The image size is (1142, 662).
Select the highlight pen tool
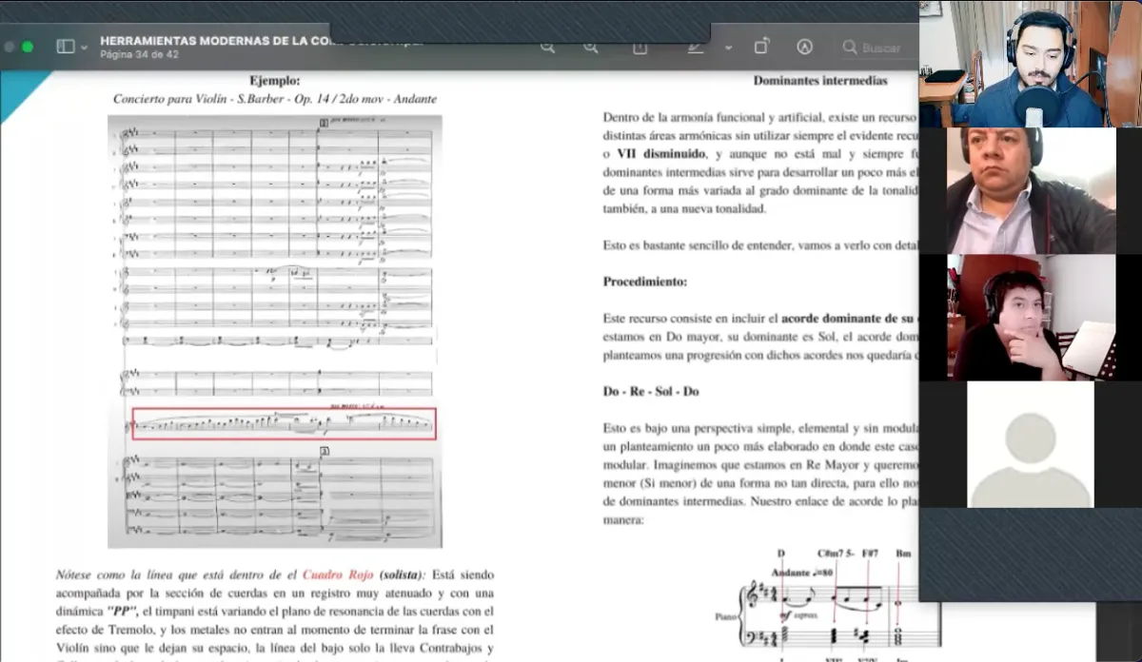coord(697,47)
